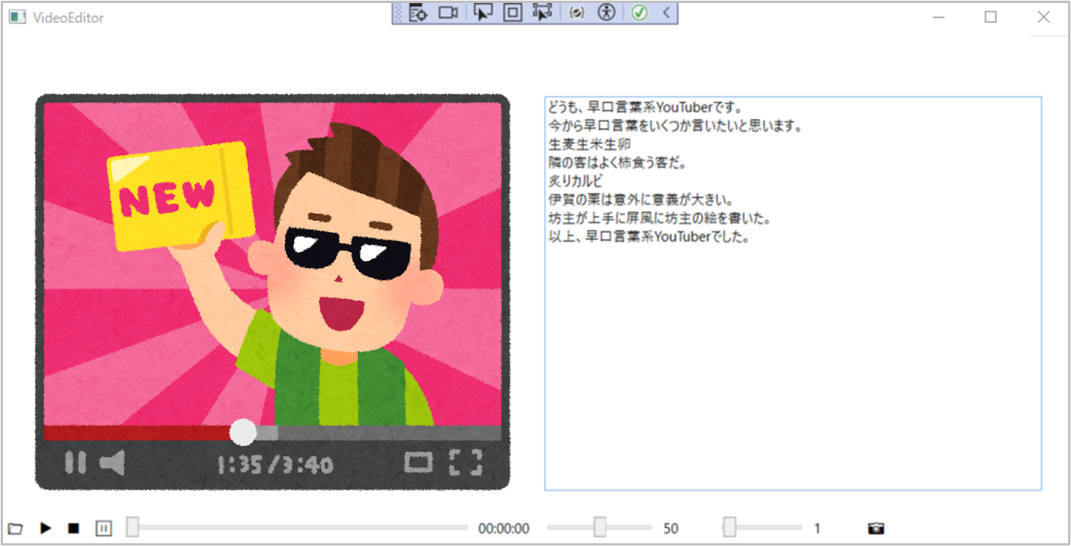Click the video preview display area
1071x546 pixels.
tap(272, 292)
